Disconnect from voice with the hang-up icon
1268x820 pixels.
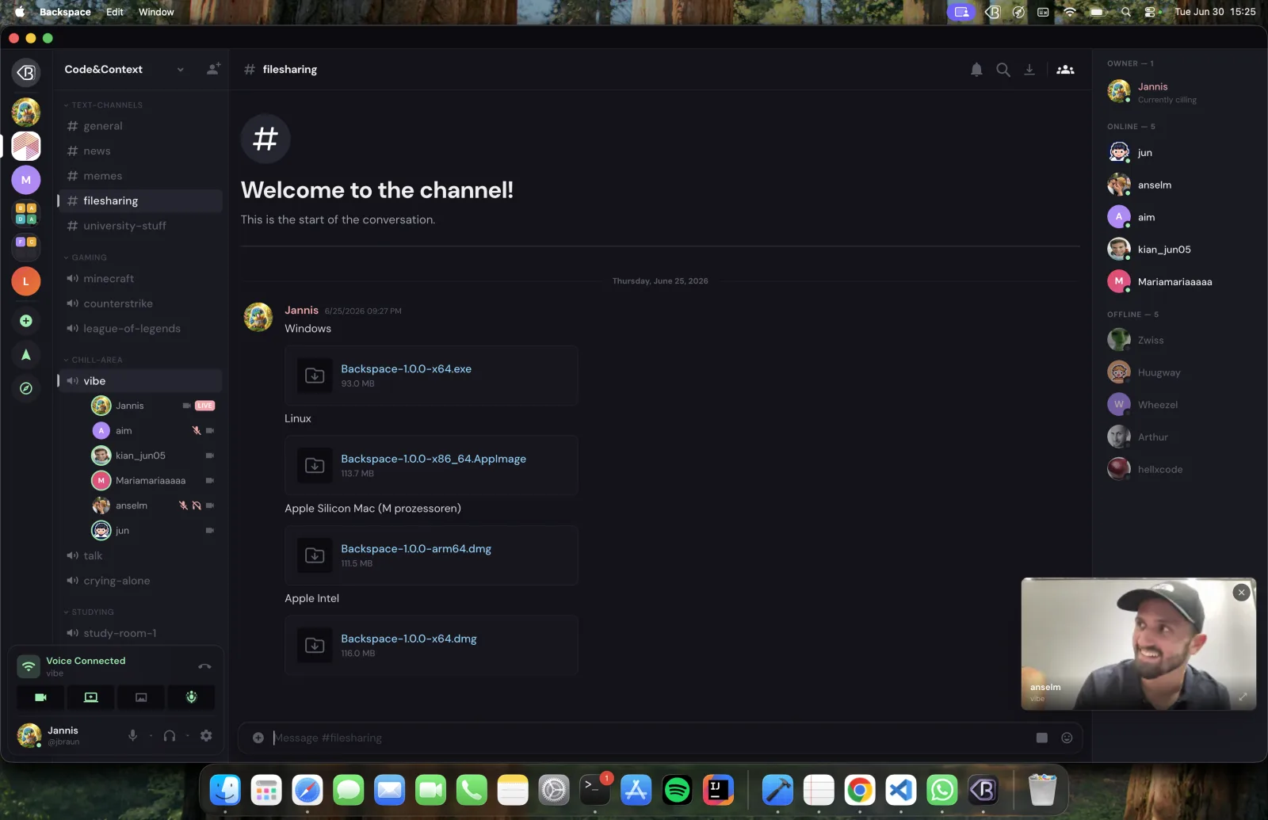pos(204,666)
